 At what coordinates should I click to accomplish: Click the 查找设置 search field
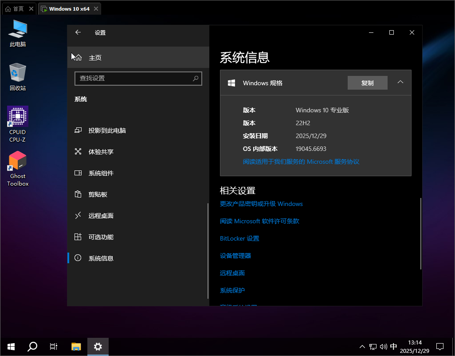tap(133, 79)
